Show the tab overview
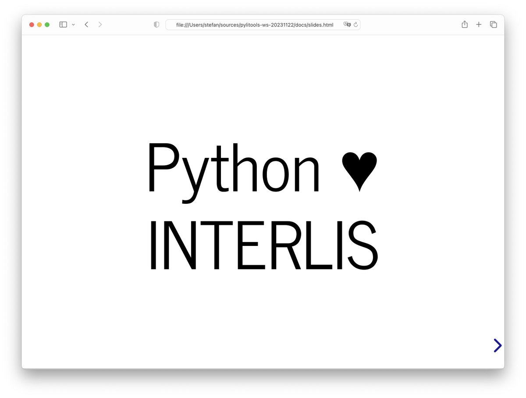Screen dimensions: 526x398 (x=493, y=25)
